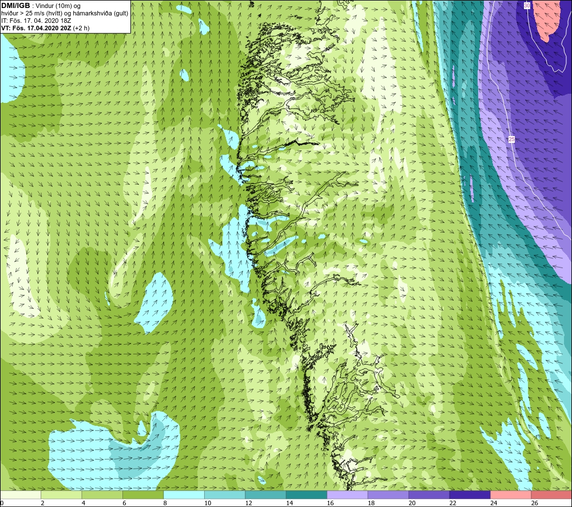The image size is (572, 507).
Task: Click the '24' tick label on the color scale
Action: click(494, 503)
